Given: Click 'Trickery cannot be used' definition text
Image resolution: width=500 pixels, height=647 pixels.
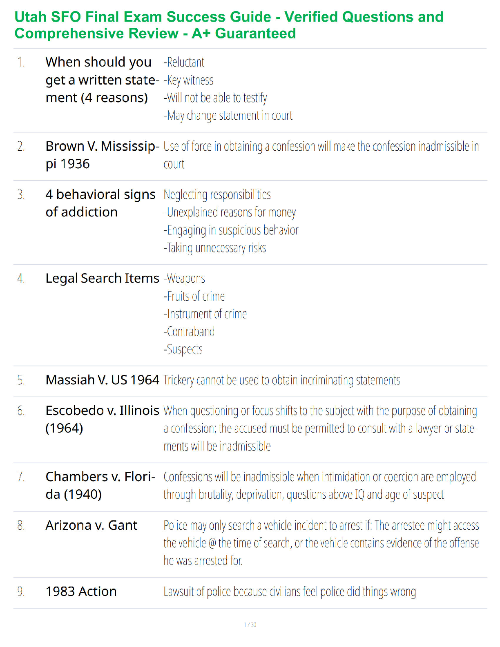Looking at the screenshot, I should pyautogui.click(x=282, y=380).
